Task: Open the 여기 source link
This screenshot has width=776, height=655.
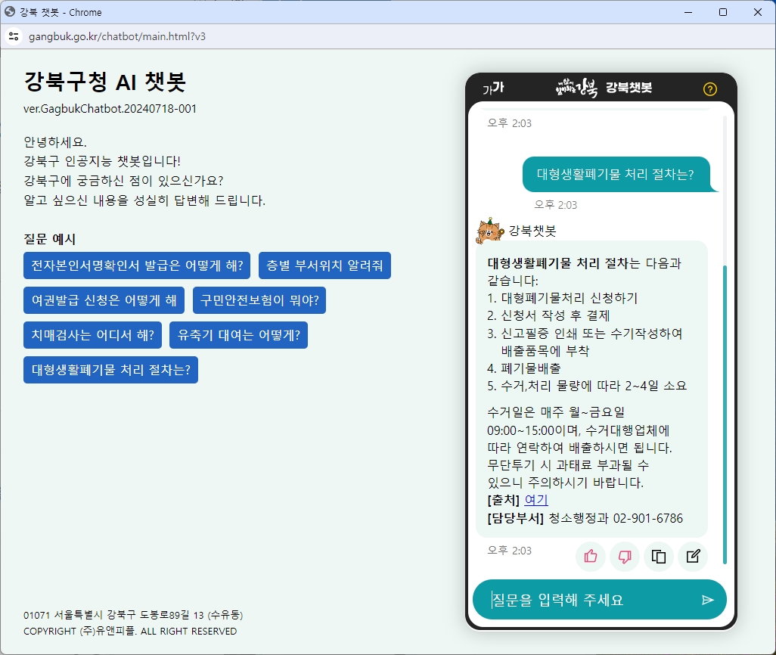Action: (x=536, y=499)
